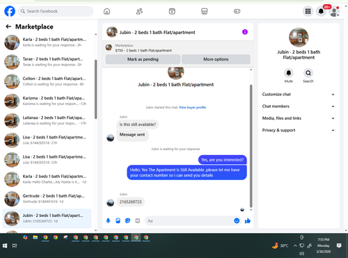Open File Explorer on the taskbar

(x=35, y=237)
